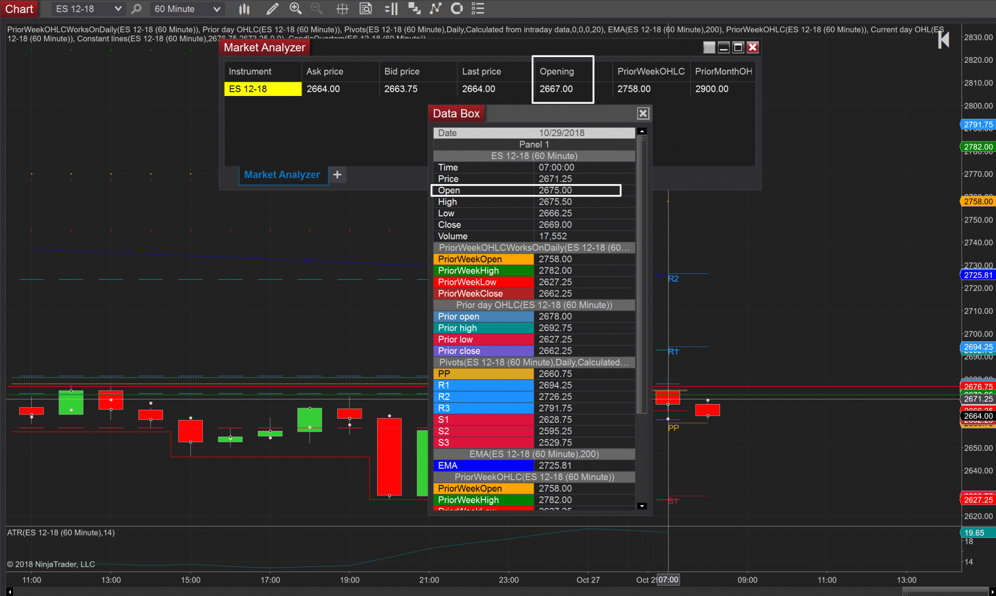This screenshot has width=996, height=596.
Task: Expand the ES 12-18 instrument dropdown
Action: 118,9
